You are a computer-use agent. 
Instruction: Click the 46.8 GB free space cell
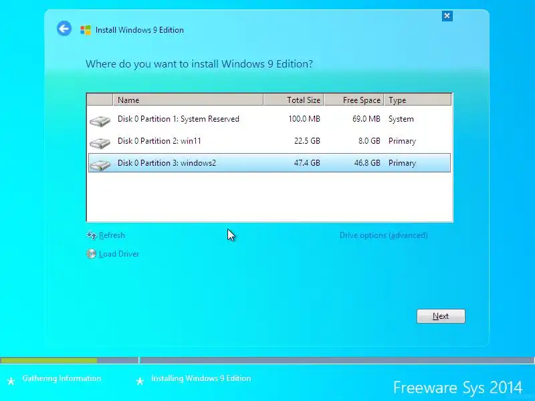pos(367,163)
